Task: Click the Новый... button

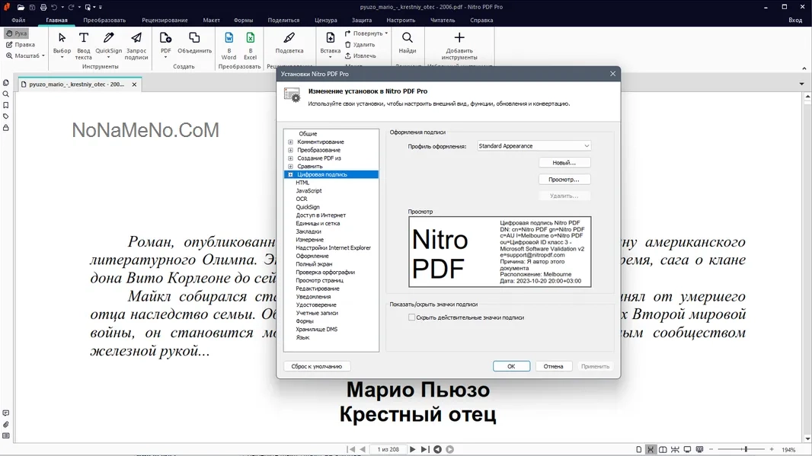Action: click(564, 163)
